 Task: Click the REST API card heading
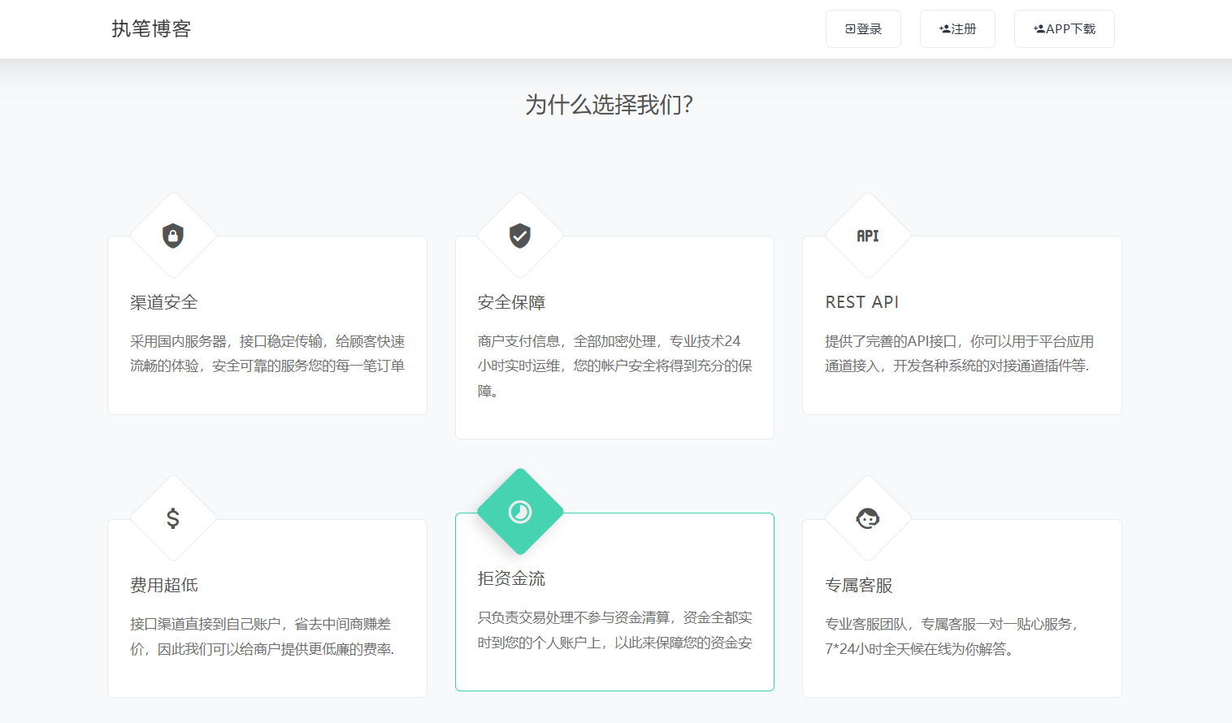coord(862,302)
